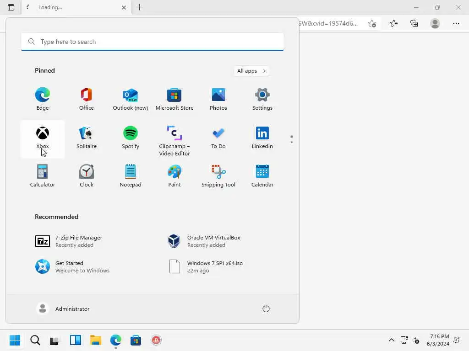Switch to the Edge taskbar icon
The image size is (469, 351).
(116, 340)
